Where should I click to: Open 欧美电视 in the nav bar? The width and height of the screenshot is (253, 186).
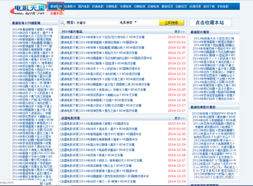[x=153, y=7]
